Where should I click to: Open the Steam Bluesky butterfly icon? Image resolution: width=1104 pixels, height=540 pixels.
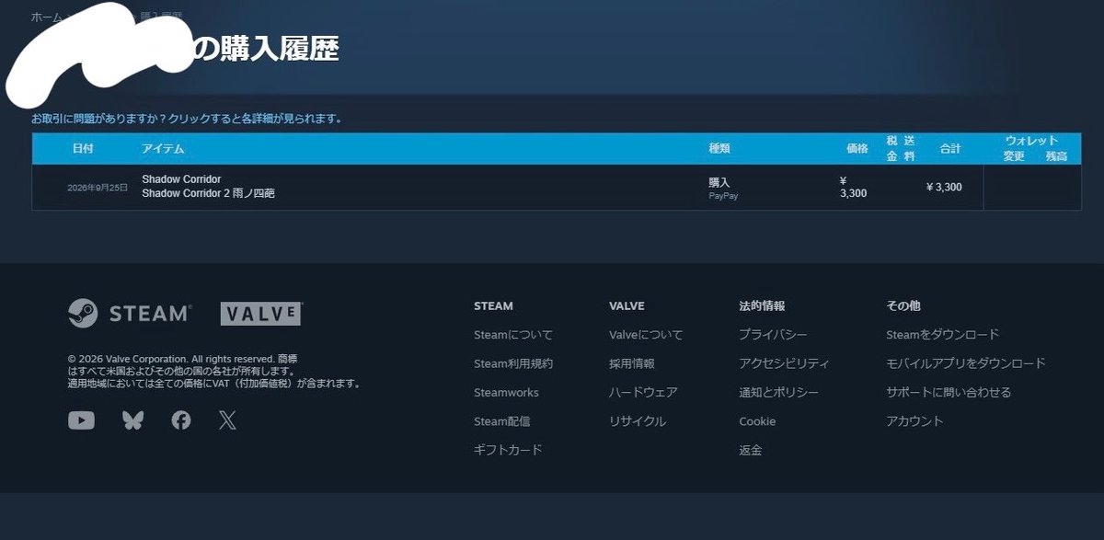tap(132, 420)
